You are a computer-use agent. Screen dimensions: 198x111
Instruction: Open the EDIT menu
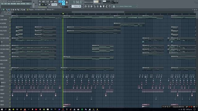coord(6,4)
